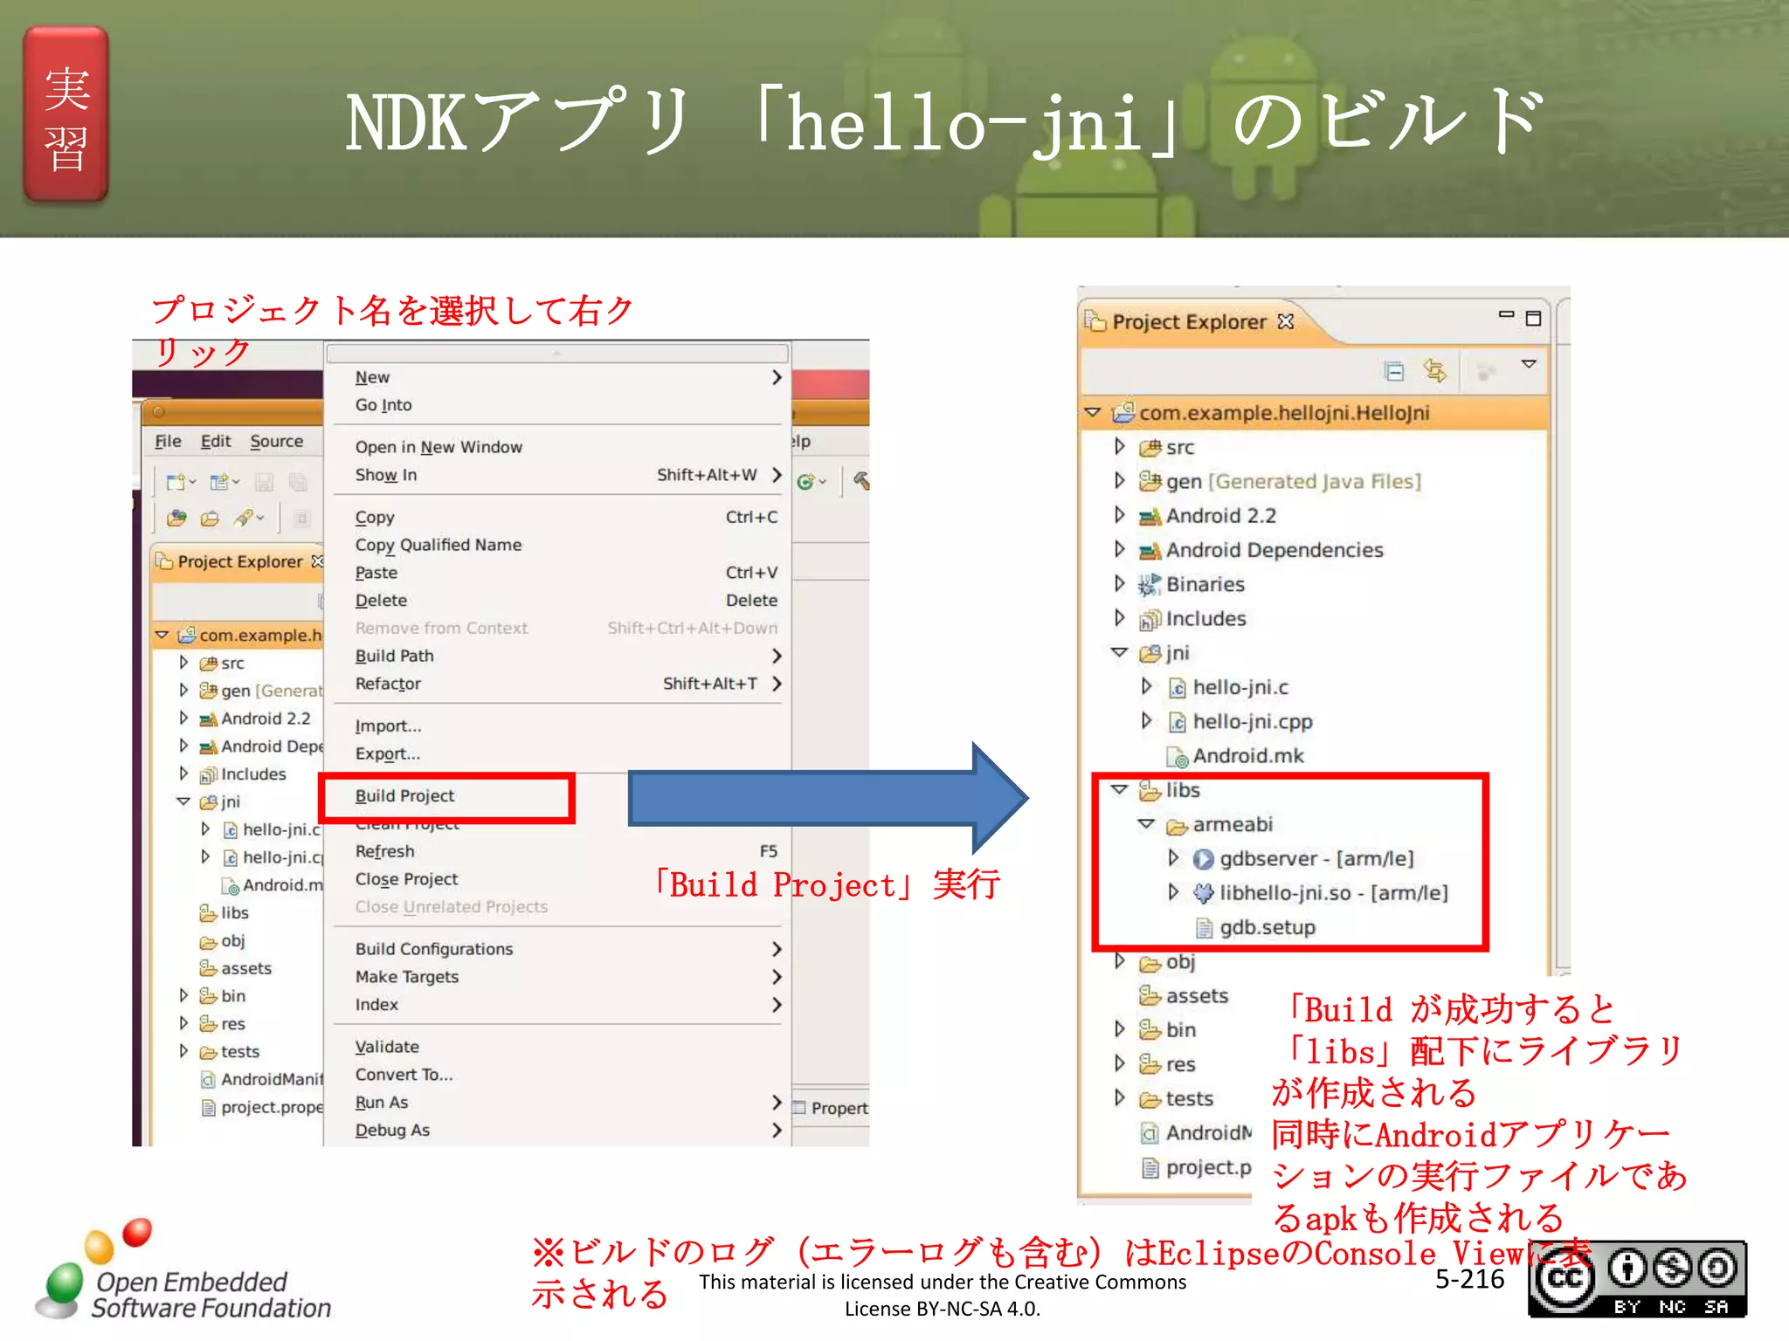Click the second New toolbar icon with dropdown

219,482
